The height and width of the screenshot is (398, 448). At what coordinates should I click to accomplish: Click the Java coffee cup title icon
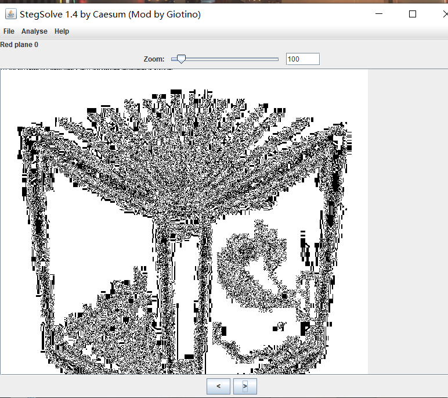coord(10,15)
